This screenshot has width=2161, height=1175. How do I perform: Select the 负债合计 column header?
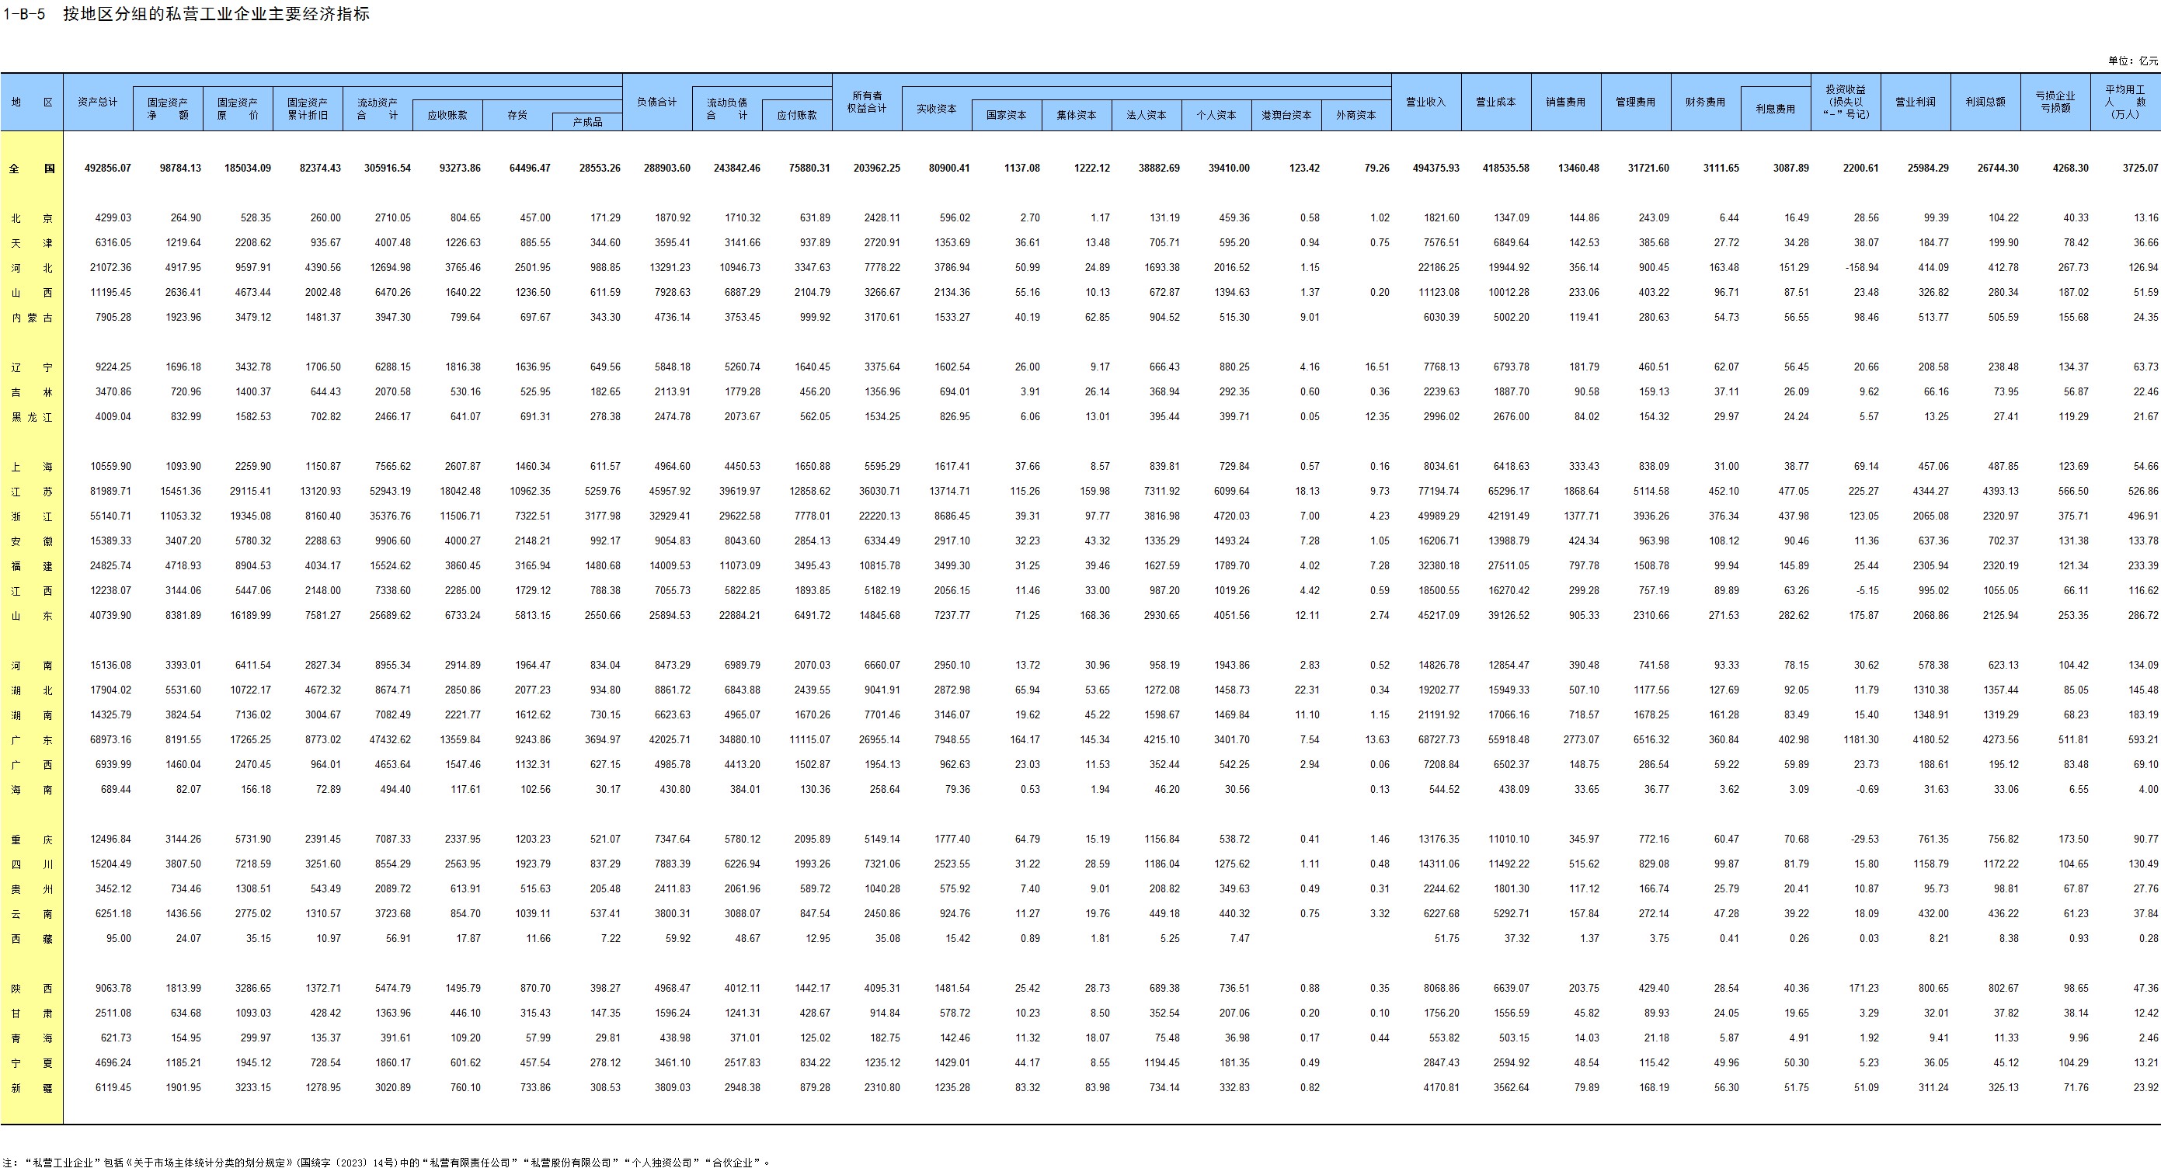(657, 102)
